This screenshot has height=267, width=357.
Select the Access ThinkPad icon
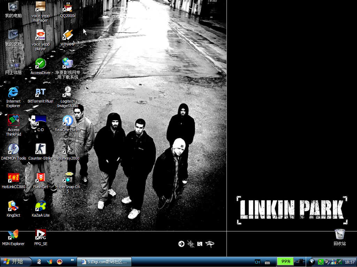[13, 126]
